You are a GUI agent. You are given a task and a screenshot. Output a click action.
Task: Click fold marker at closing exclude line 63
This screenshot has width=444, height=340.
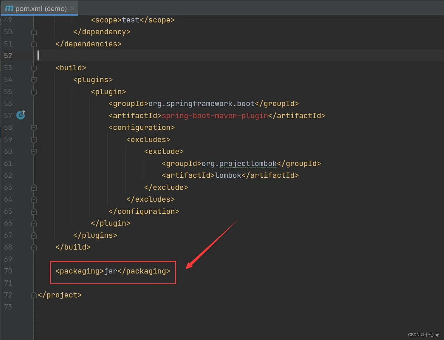[34, 188]
